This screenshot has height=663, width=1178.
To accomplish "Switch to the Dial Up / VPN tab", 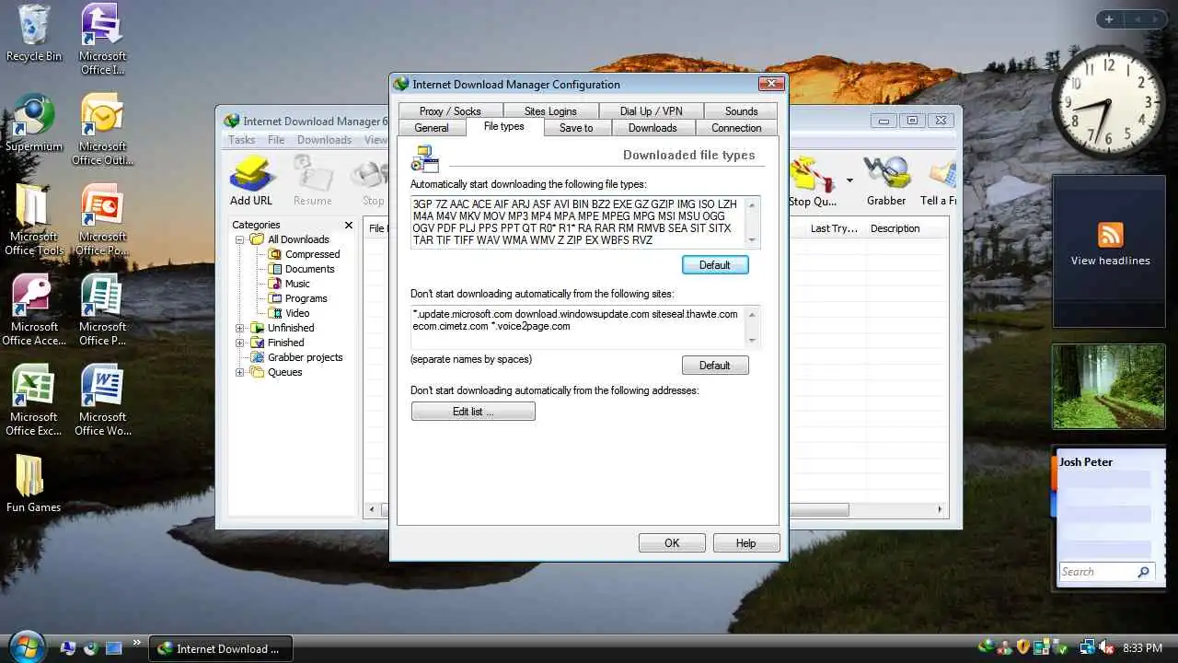I will coord(651,111).
